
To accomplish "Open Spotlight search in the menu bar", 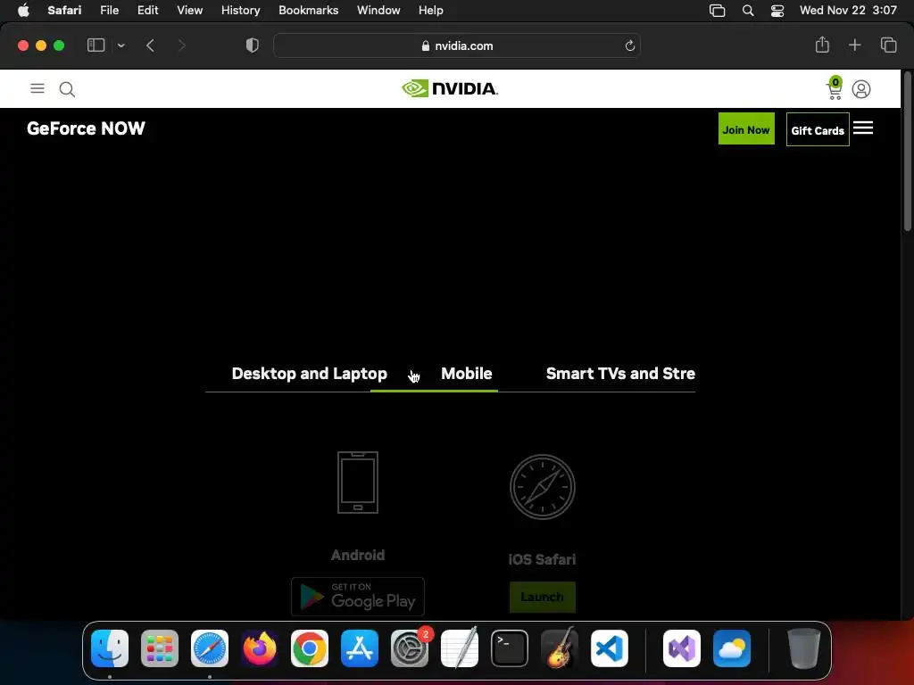I will [748, 11].
